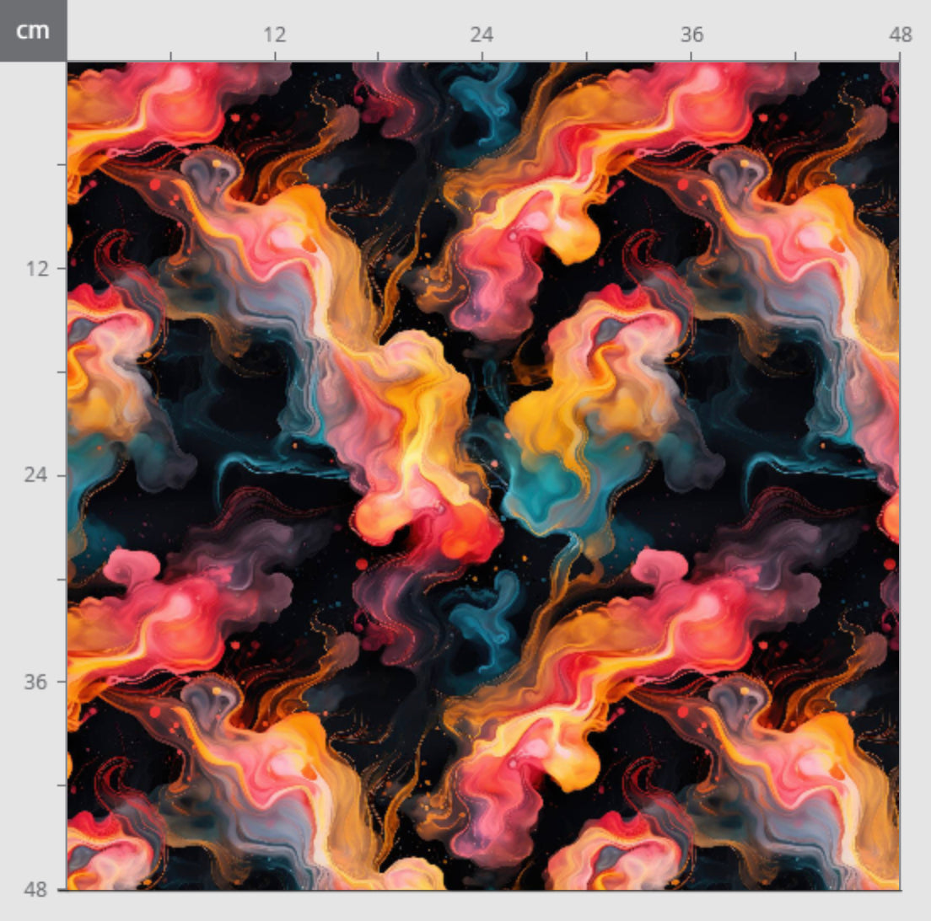Click the 24 mark on top ruler
This screenshot has width=931, height=921.
coord(482,35)
